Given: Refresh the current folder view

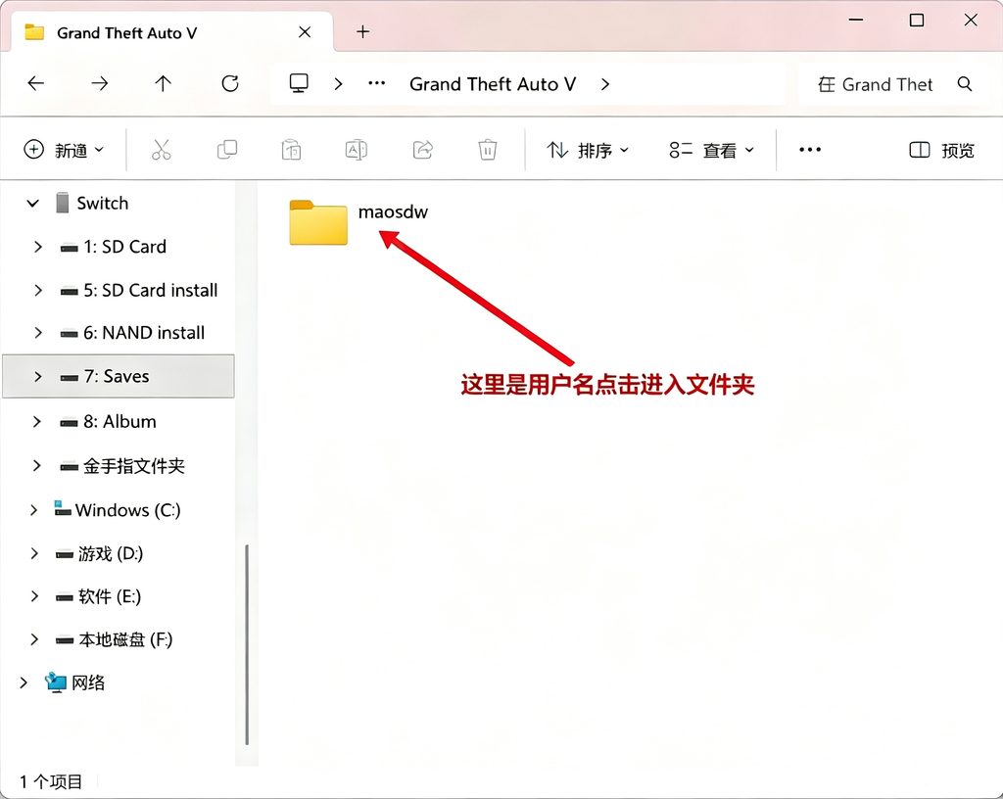Looking at the screenshot, I should point(230,83).
